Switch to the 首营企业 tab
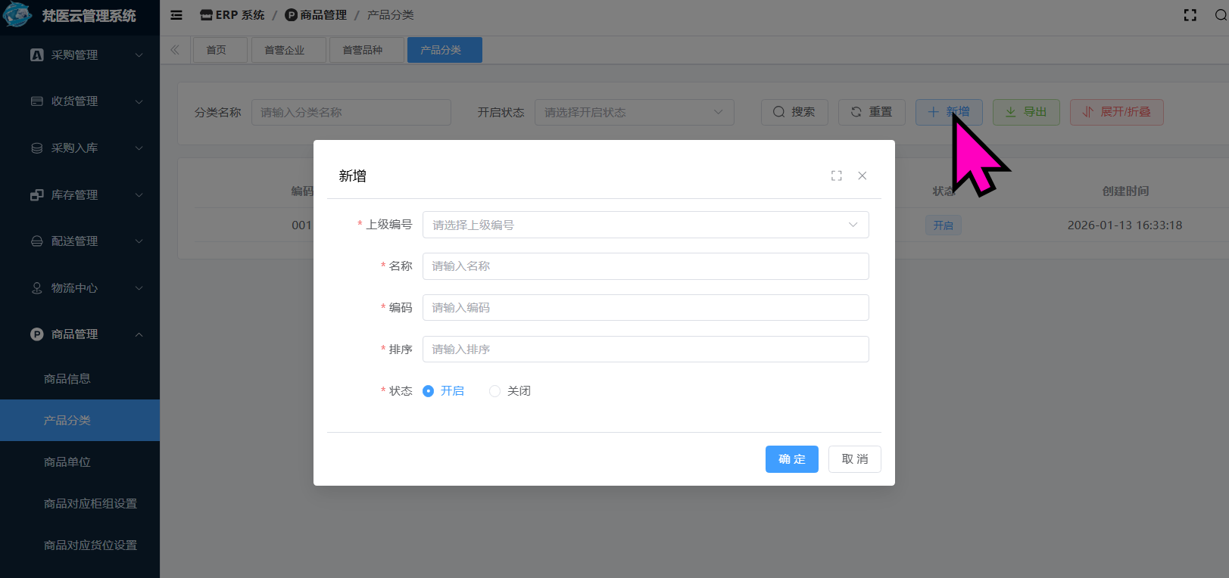 (285, 50)
